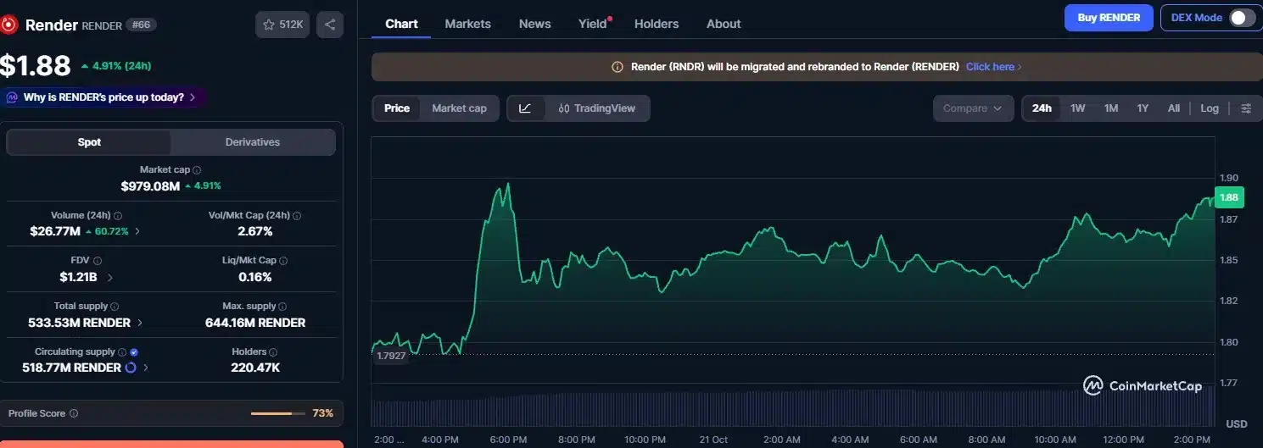Click the verified badge by Circulating supply
Image resolution: width=1263 pixels, height=448 pixels.
pos(135,352)
